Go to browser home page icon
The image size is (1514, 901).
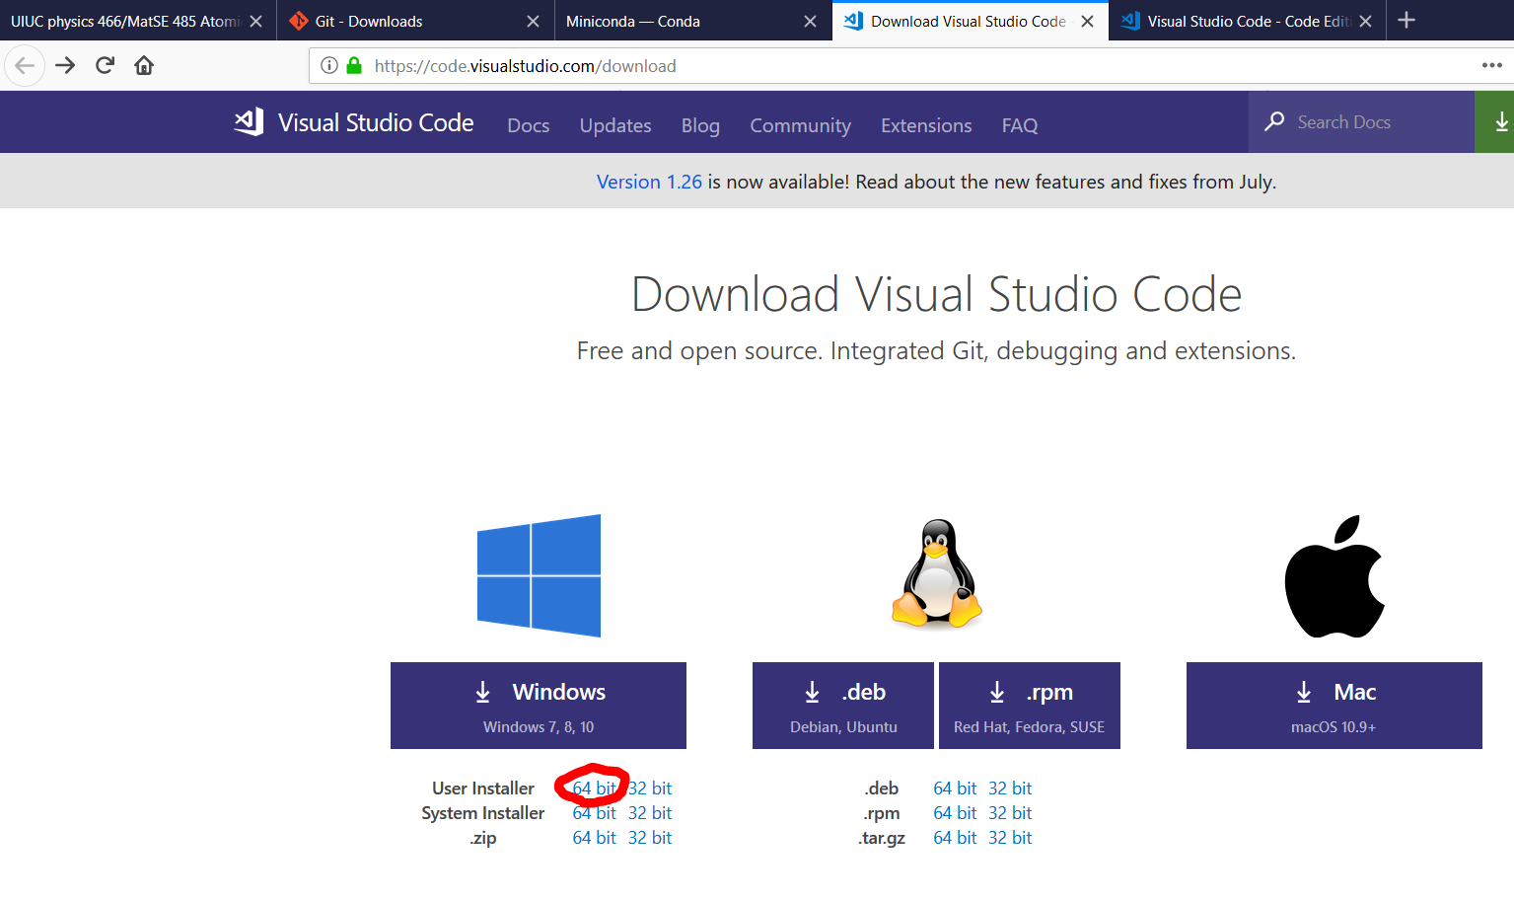click(x=144, y=65)
